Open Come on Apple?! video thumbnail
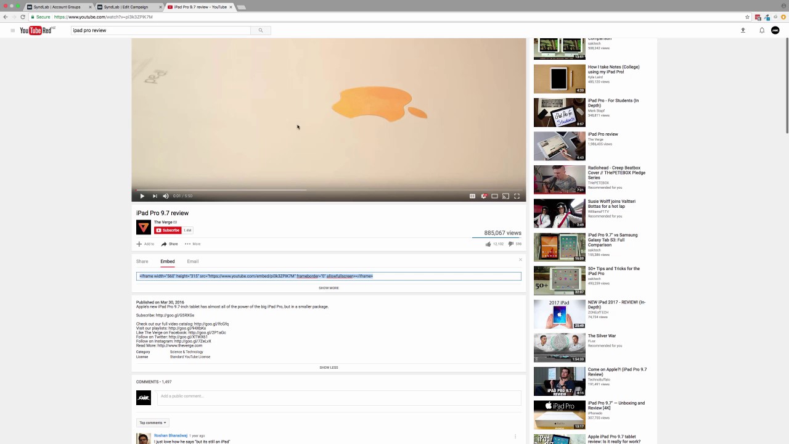The height and width of the screenshot is (444, 789). (560, 381)
